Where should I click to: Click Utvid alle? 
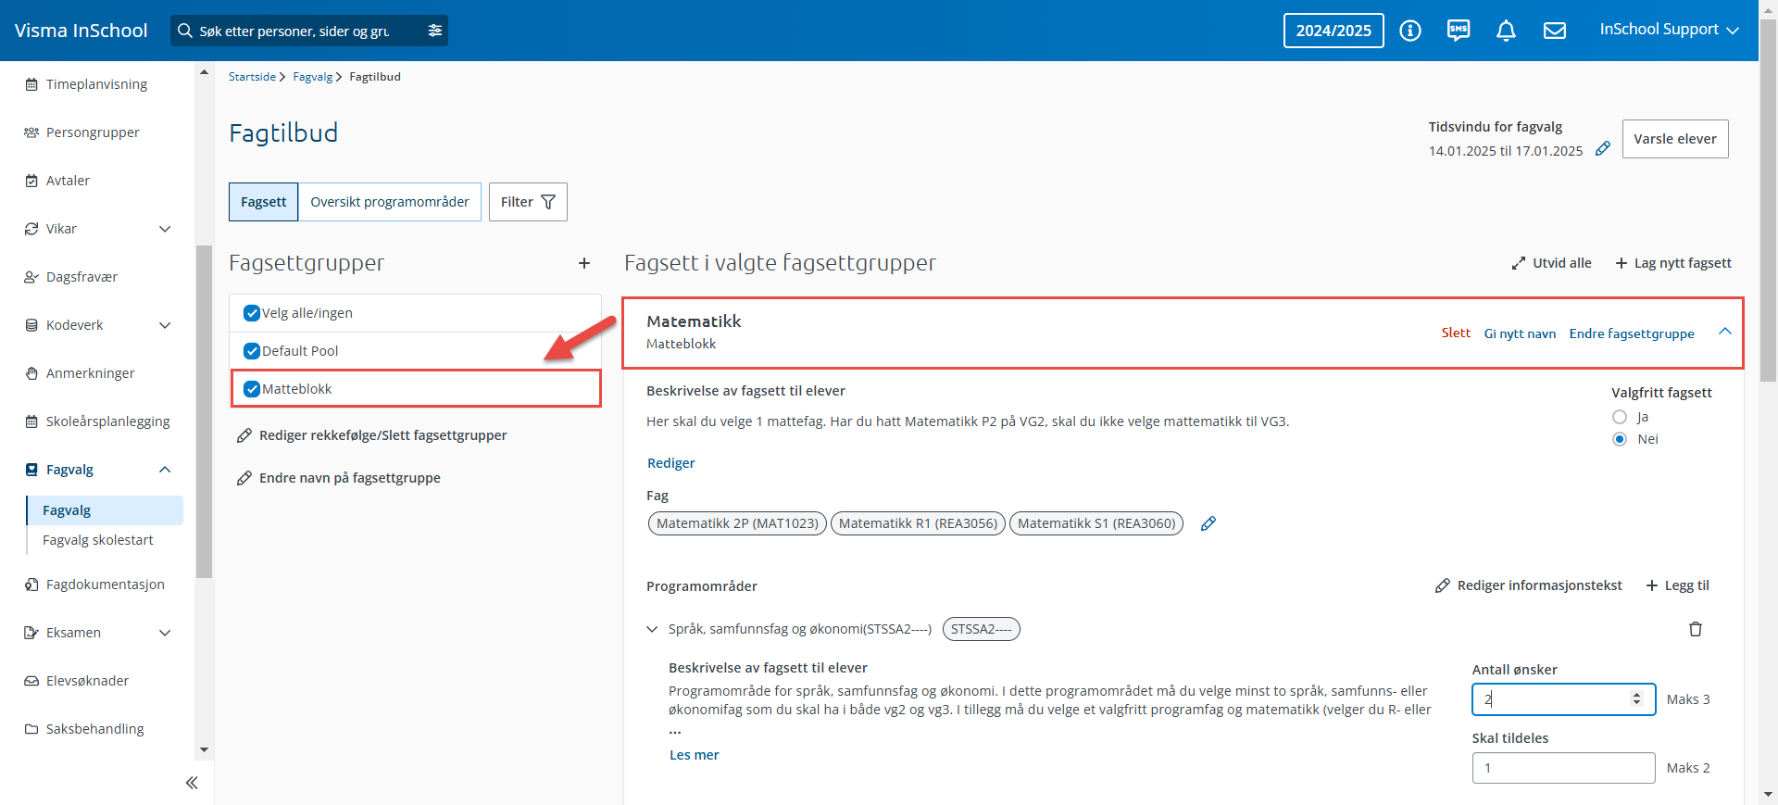click(1551, 263)
